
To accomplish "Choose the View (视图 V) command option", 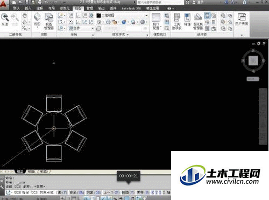I will [x=128, y=192].
